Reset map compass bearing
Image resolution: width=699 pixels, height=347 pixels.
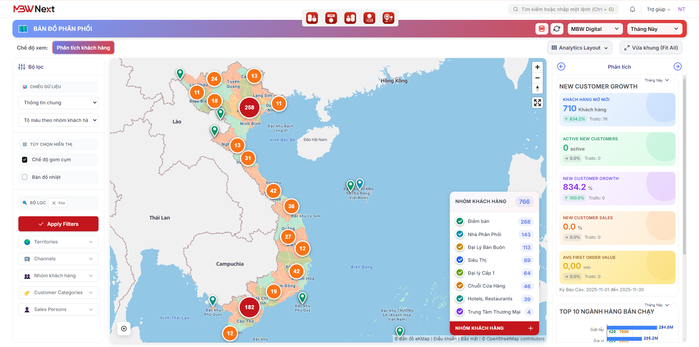[x=537, y=88]
